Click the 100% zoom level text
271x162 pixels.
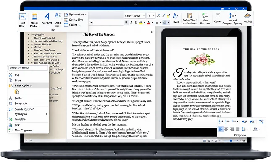click(243, 141)
